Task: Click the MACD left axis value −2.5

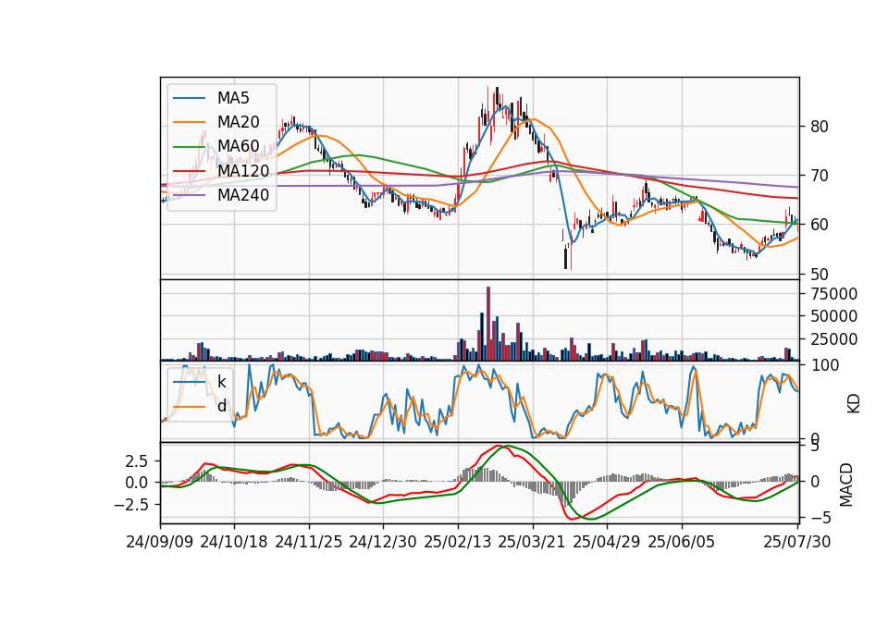Action: (130, 505)
